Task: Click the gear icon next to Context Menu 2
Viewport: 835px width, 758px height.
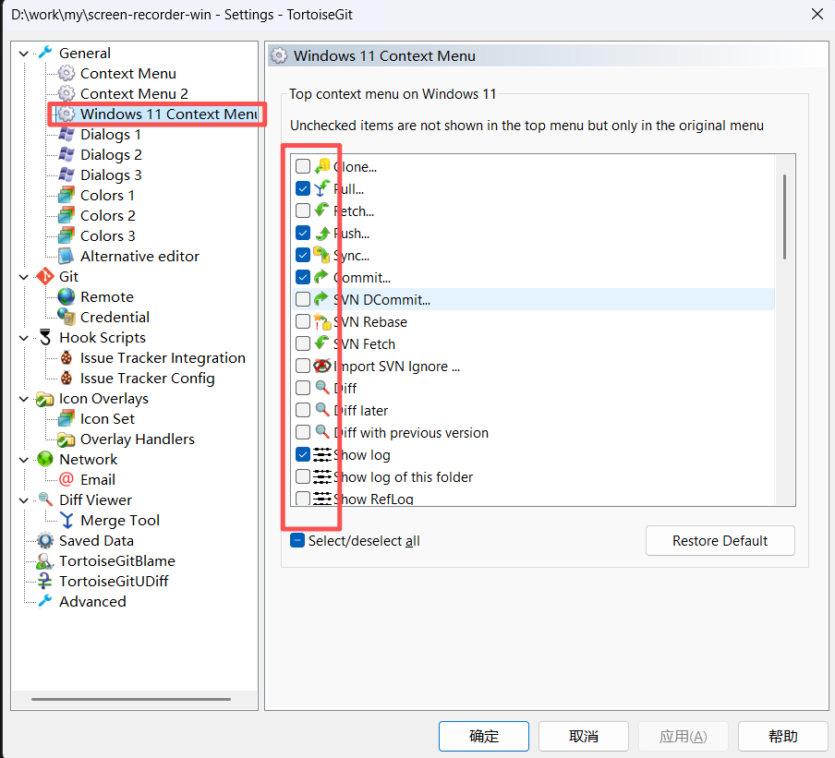Action: (x=66, y=93)
